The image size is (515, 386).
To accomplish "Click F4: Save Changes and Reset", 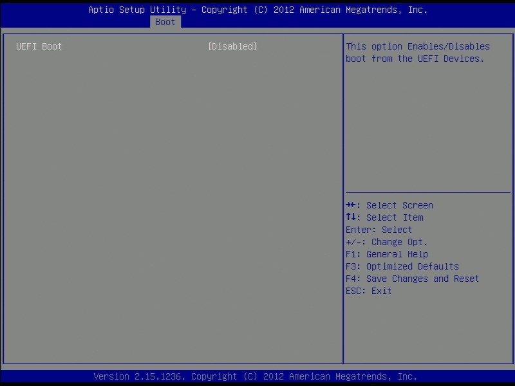I will click(x=412, y=279).
